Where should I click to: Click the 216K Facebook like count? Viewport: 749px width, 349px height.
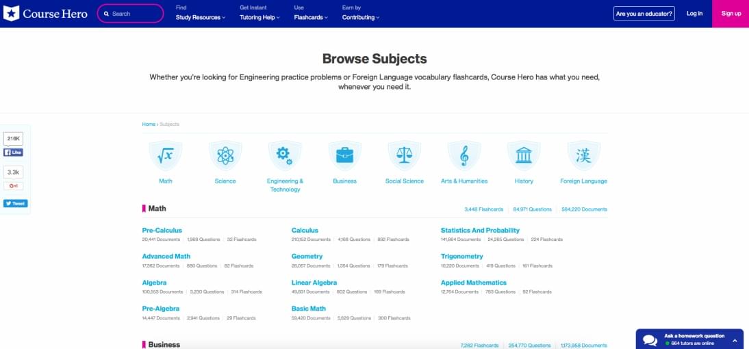(x=14, y=138)
